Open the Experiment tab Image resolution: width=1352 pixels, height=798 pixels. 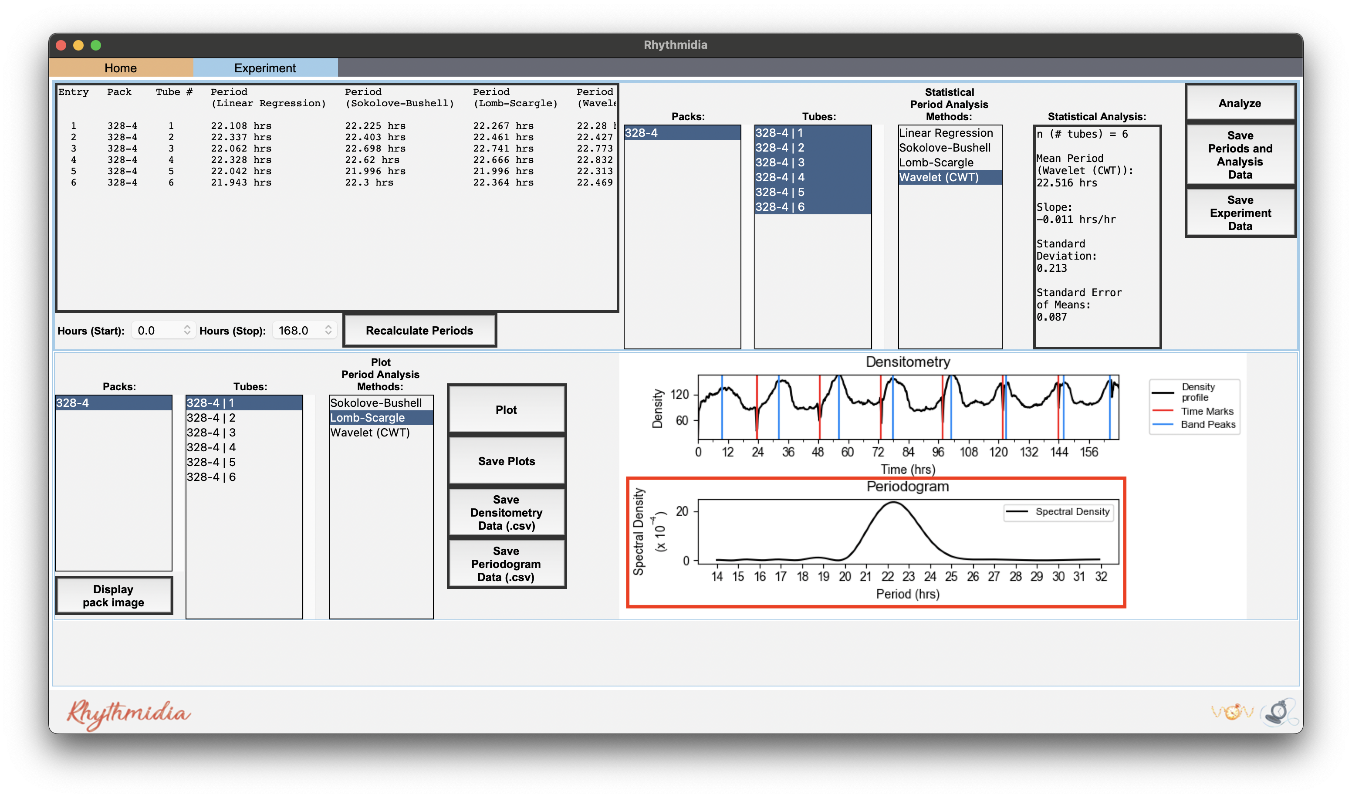(265, 68)
